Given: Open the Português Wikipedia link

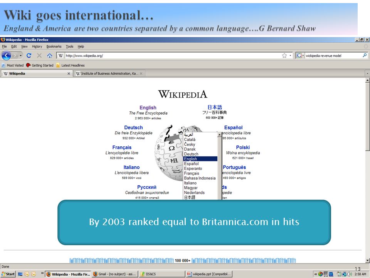Looking at the screenshot, I should pos(234,167).
